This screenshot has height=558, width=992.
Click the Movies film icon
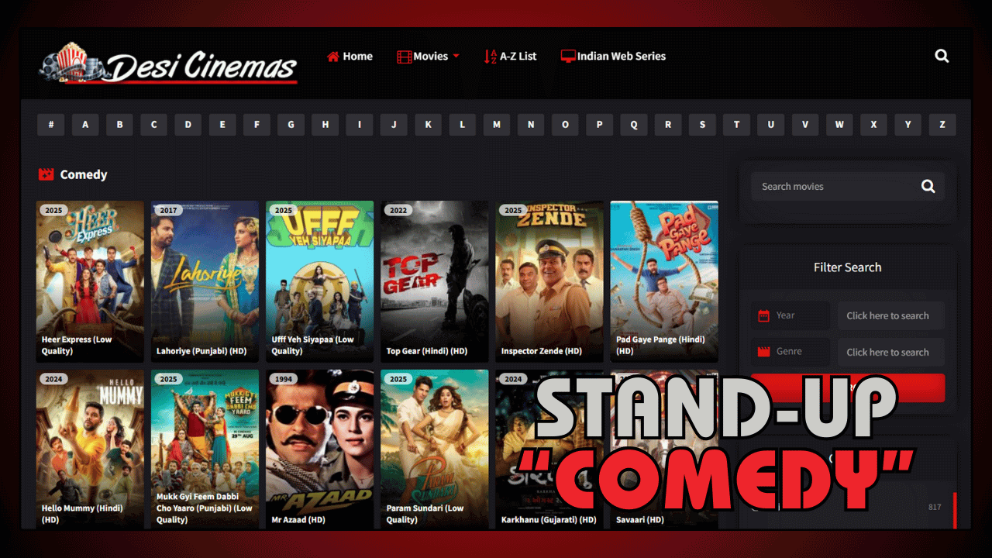pyautogui.click(x=404, y=57)
